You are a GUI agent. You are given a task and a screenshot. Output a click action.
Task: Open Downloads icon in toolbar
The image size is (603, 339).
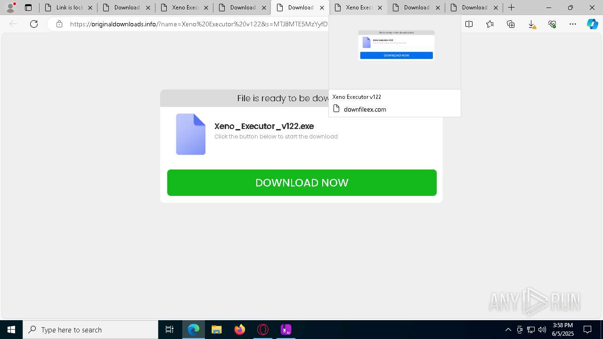531,24
